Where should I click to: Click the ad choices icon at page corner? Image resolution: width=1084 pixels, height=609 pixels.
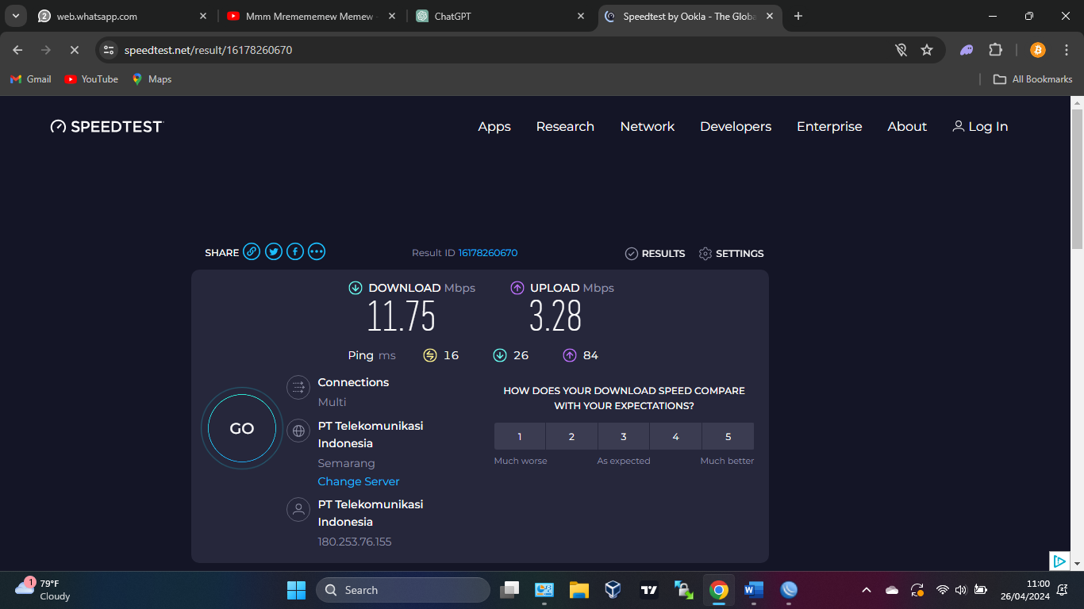coord(1059,561)
